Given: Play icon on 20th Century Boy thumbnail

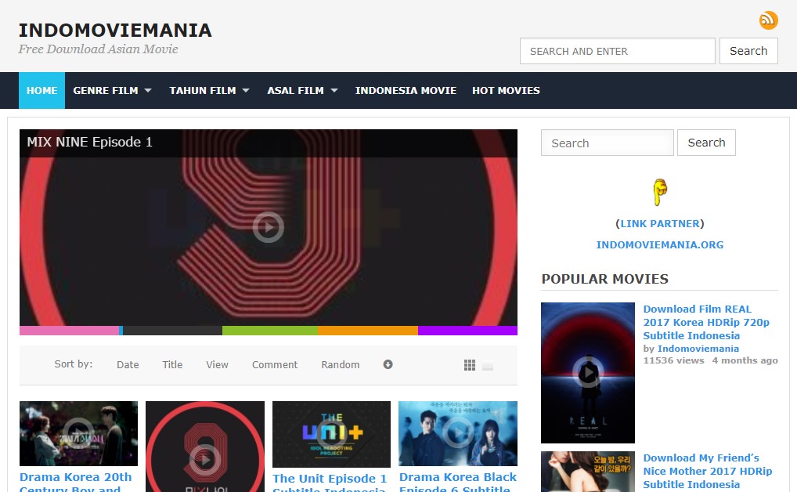Looking at the screenshot, I should (x=78, y=433).
